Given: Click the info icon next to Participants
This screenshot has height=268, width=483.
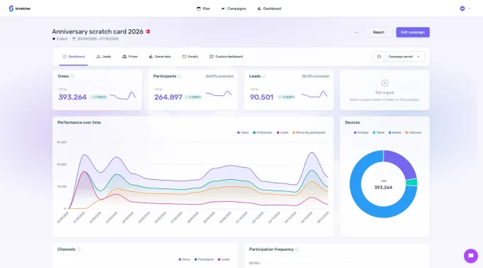Looking at the screenshot, I should (x=180, y=76).
